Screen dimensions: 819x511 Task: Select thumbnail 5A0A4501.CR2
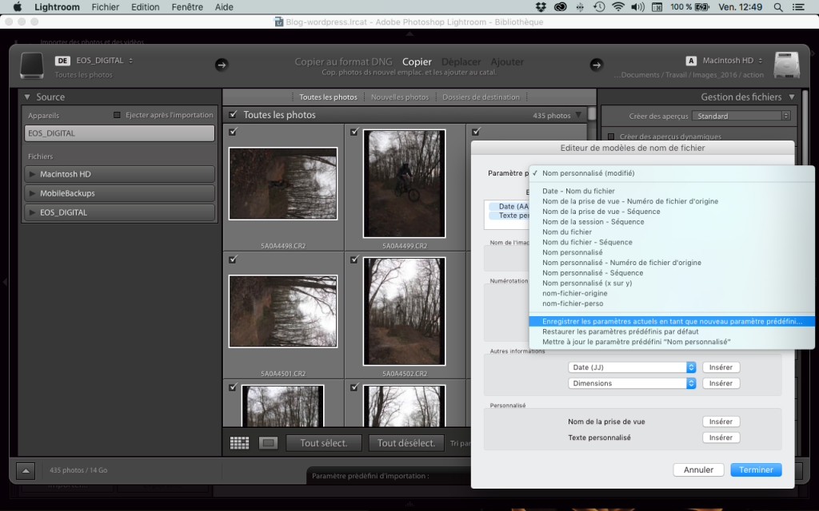283,311
